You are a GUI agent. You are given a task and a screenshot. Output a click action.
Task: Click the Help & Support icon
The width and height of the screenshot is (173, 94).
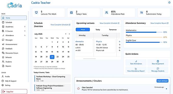3,81
